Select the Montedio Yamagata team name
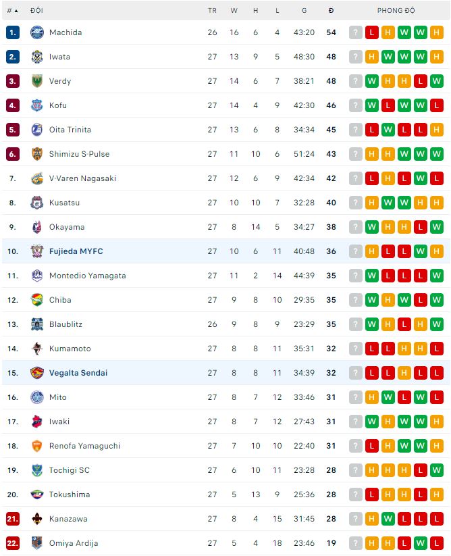The height and width of the screenshot is (556, 451). 87,276
